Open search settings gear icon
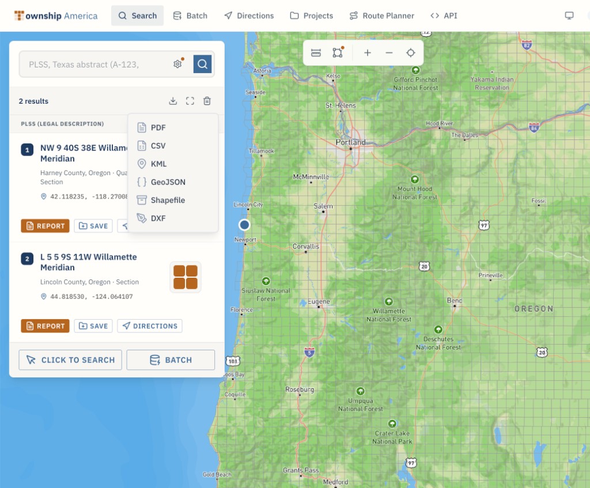The height and width of the screenshot is (488, 590). coord(177,64)
